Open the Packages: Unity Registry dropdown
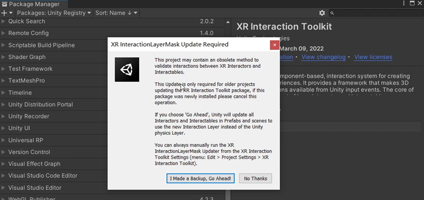424x200 pixels. coord(54,13)
